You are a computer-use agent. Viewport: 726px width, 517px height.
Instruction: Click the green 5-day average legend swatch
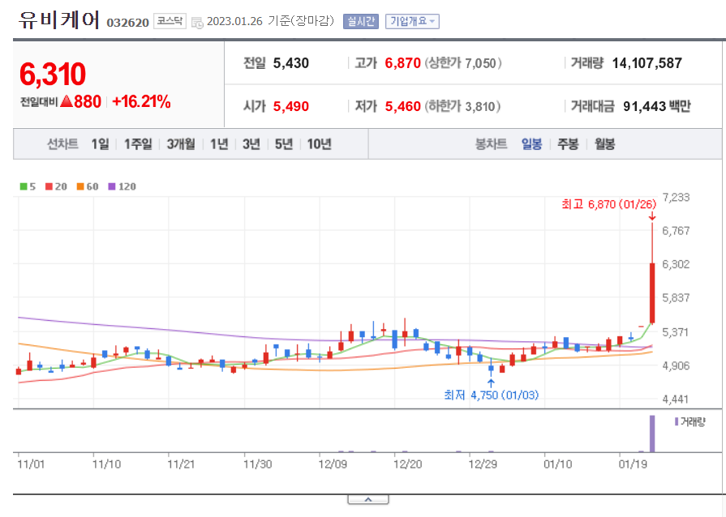coord(24,186)
